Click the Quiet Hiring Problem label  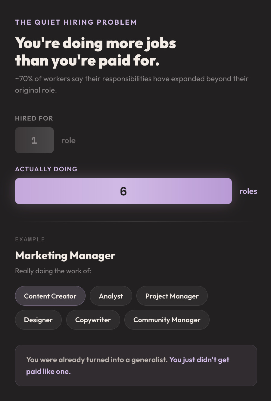[x=76, y=22]
